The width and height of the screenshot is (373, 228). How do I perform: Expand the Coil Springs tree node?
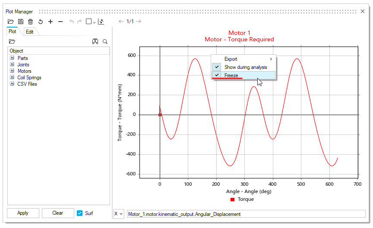click(12, 78)
